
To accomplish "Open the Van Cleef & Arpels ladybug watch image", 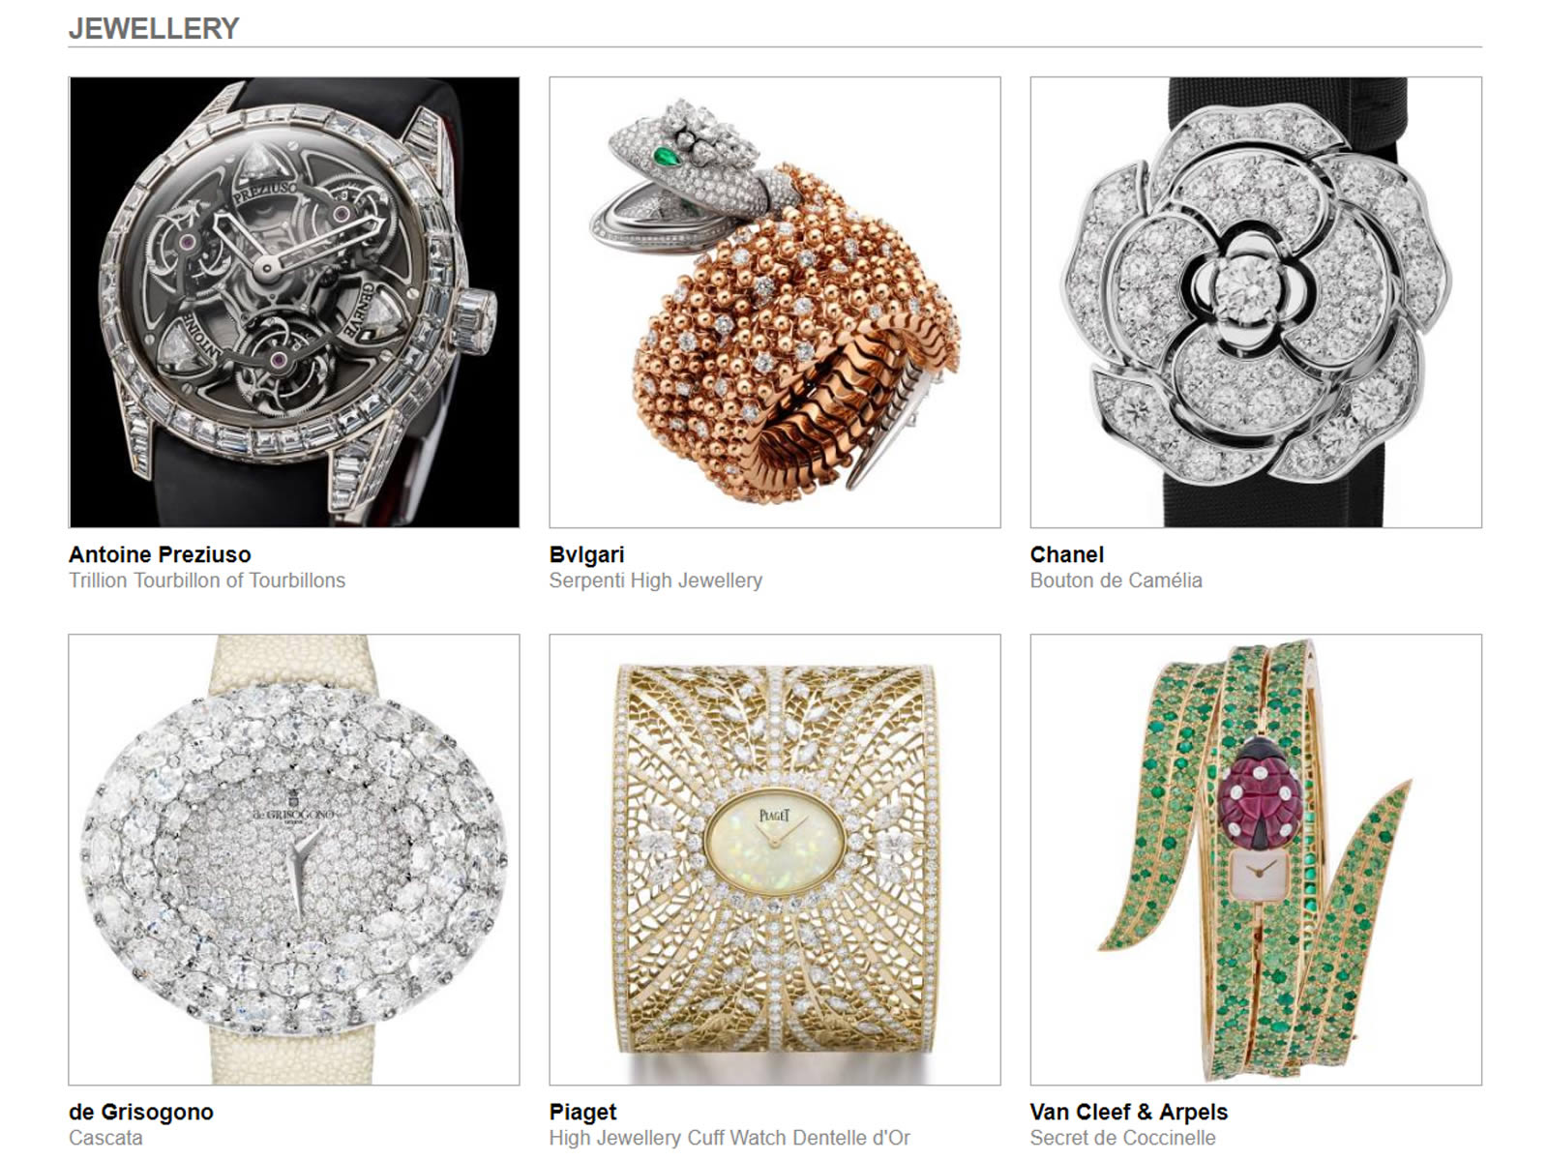I will (x=1256, y=860).
